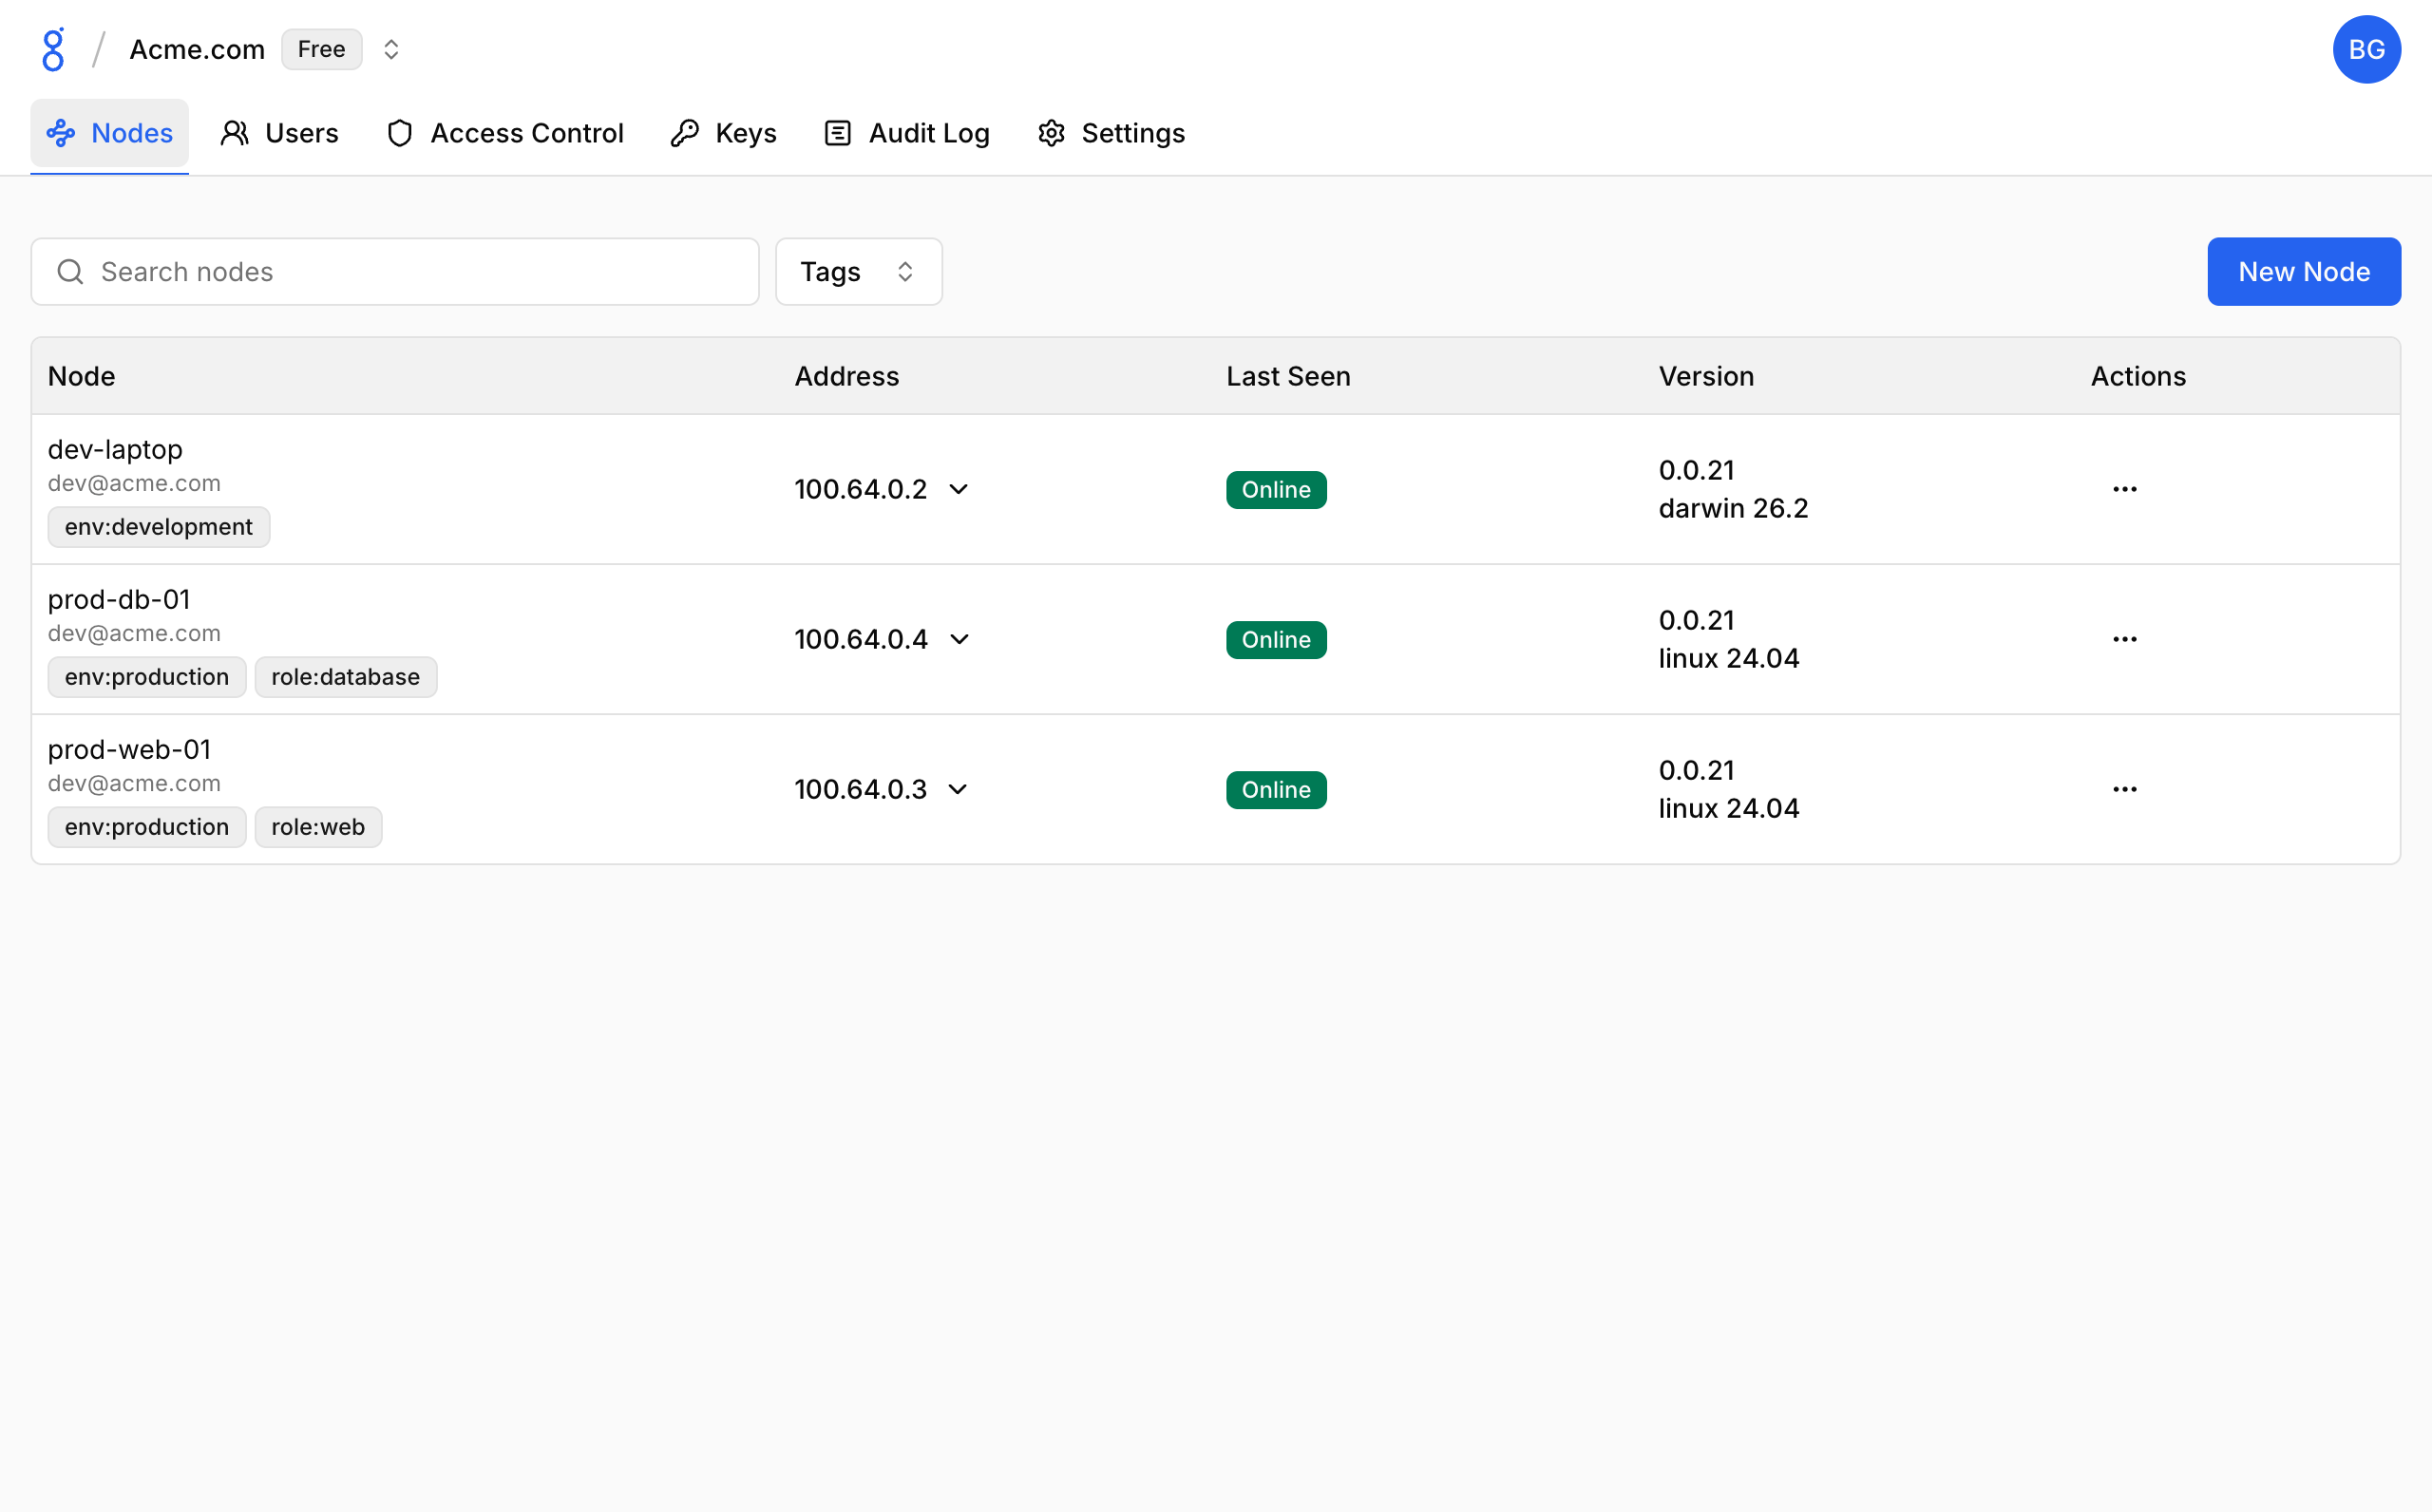This screenshot has height=1512, width=2432.
Task: Expand address list for 100.64.0.4
Action: tap(959, 639)
